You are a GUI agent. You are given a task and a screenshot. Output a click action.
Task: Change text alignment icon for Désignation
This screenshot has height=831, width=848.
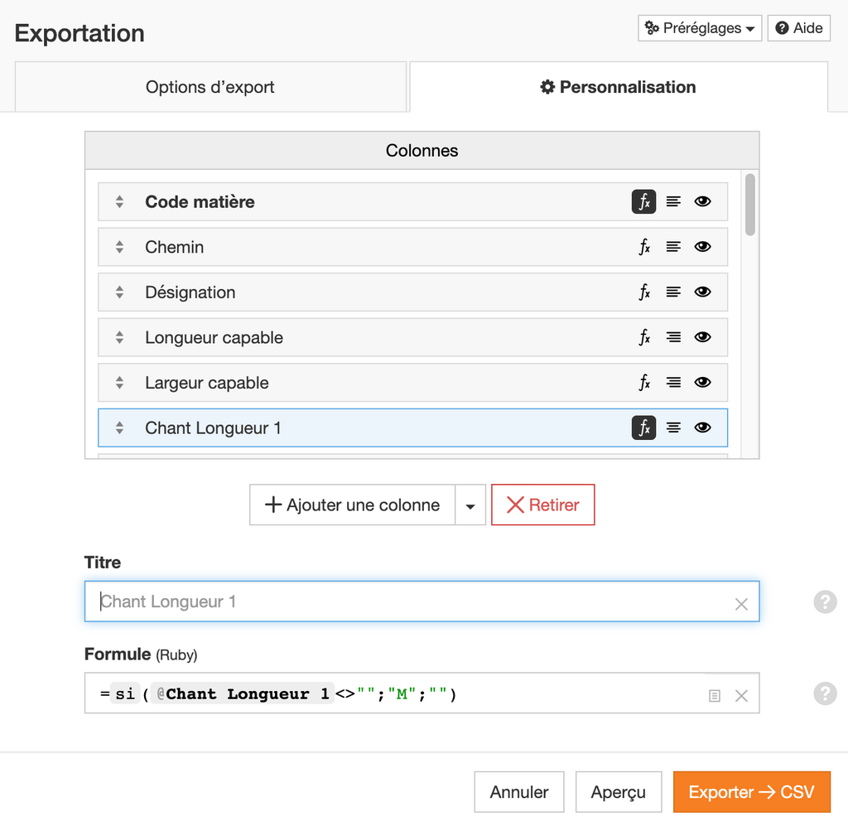[x=673, y=292]
